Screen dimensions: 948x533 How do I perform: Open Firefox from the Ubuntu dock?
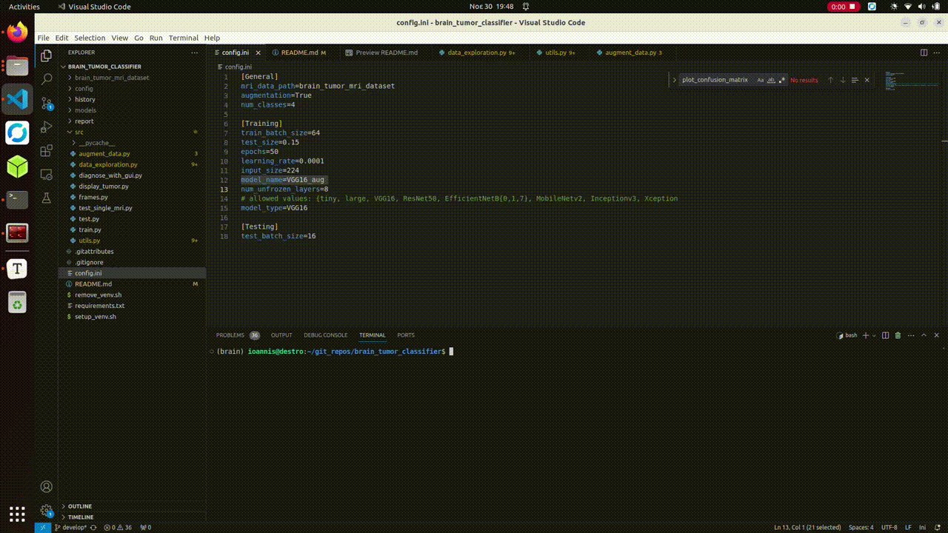[17, 33]
